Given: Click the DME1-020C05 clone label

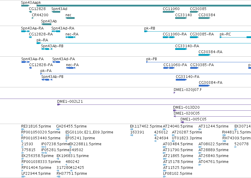Looking at the screenshot, I should pyautogui.click(x=187, y=114).
